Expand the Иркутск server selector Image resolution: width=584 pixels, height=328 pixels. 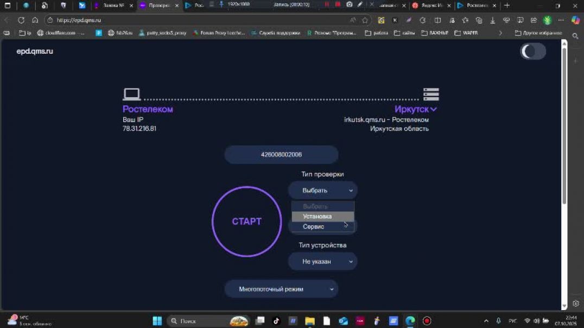(416, 109)
